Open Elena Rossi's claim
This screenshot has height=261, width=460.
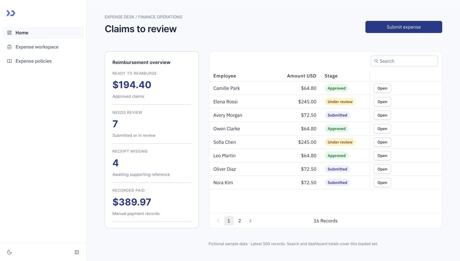[x=382, y=102]
